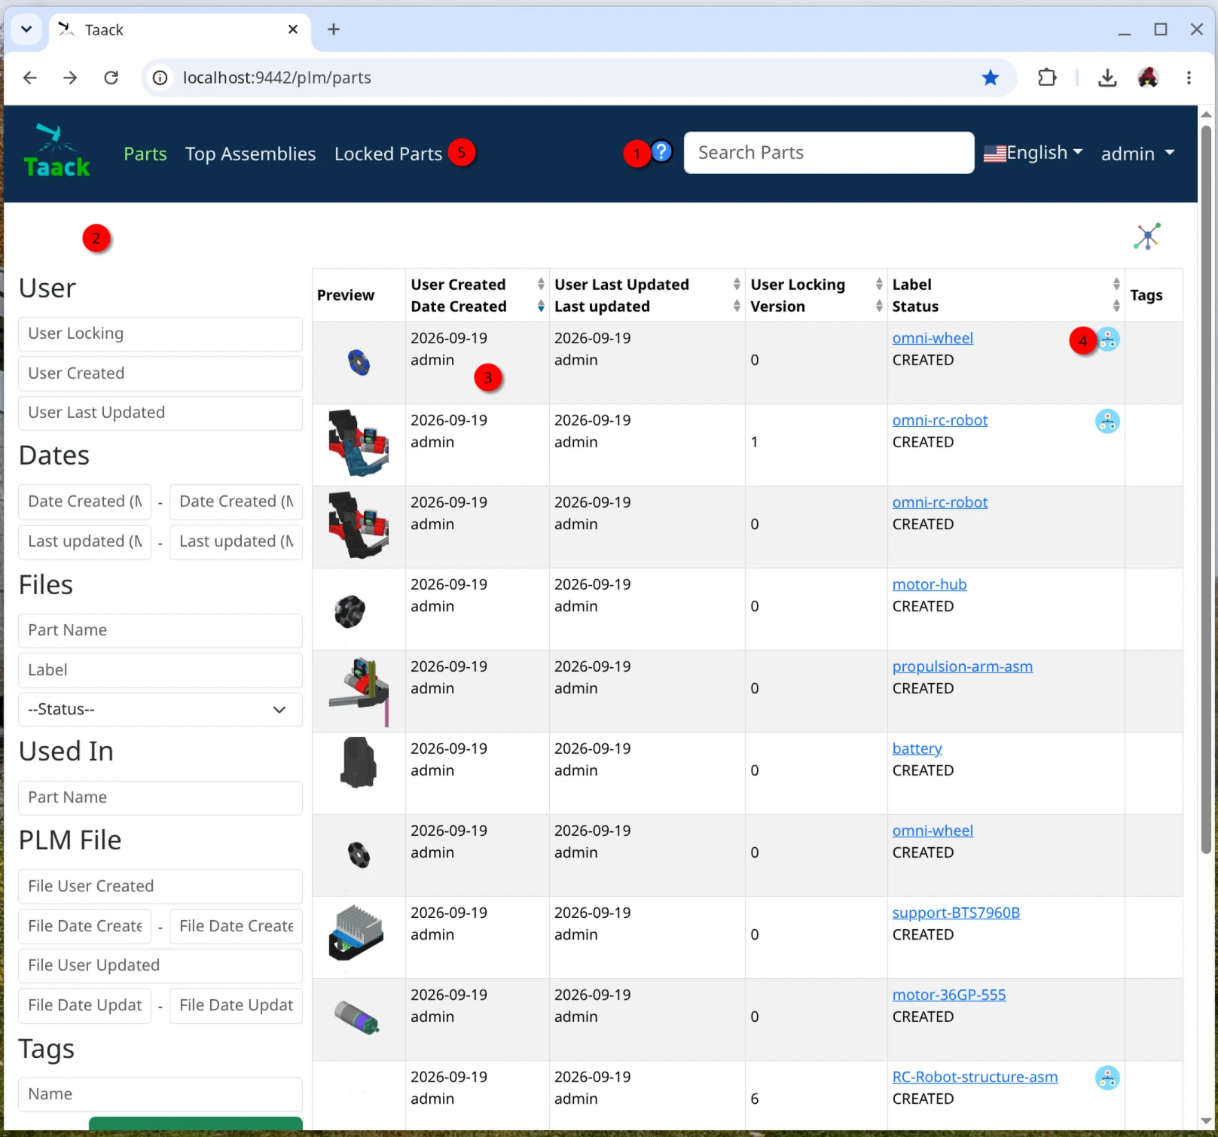Viewport: 1218px width, 1137px height.
Task: Click the Taack logo in header
Action: pyautogui.click(x=56, y=151)
